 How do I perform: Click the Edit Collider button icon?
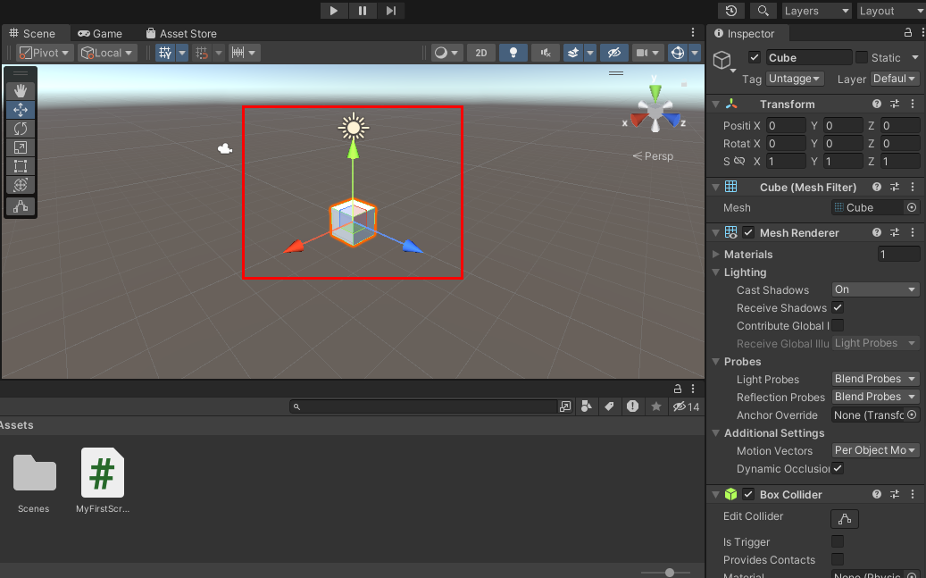point(844,519)
